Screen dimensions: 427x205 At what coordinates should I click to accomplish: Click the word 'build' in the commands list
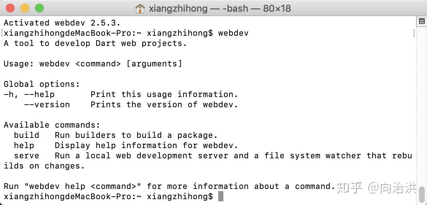(27, 135)
